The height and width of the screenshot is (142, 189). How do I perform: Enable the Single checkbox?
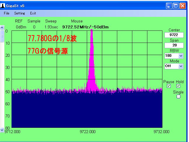point(178,97)
